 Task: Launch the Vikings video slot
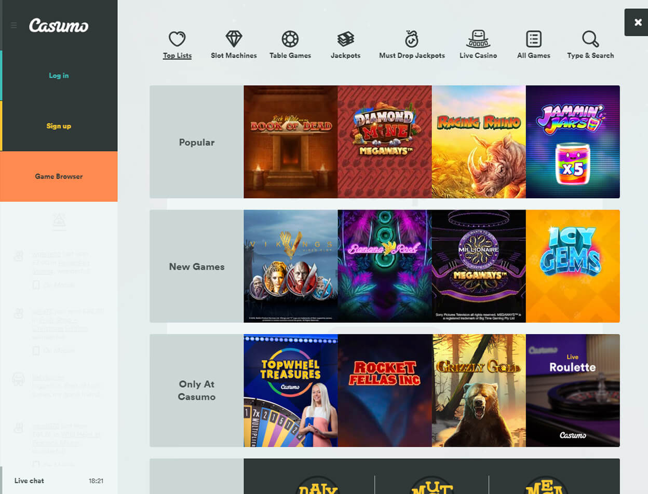[x=291, y=266]
